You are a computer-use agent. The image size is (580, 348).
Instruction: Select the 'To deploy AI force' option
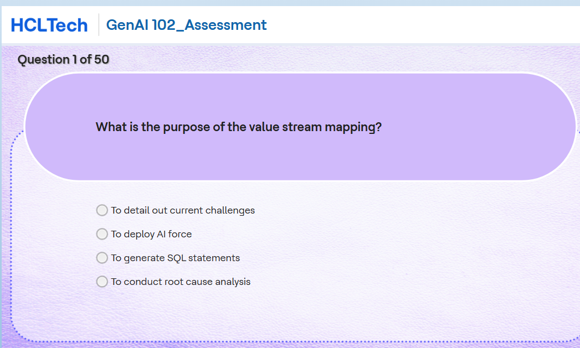tap(102, 234)
